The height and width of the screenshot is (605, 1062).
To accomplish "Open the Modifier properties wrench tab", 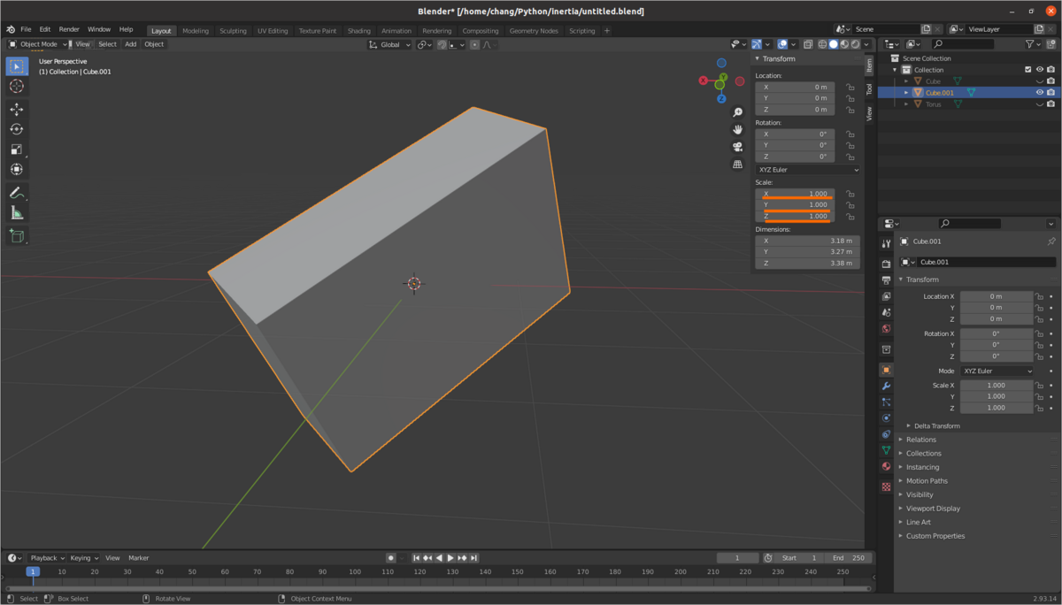I will point(886,387).
